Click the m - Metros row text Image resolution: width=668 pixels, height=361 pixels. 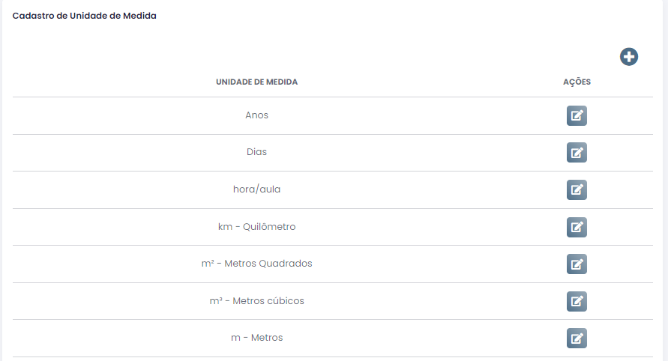(257, 338)
